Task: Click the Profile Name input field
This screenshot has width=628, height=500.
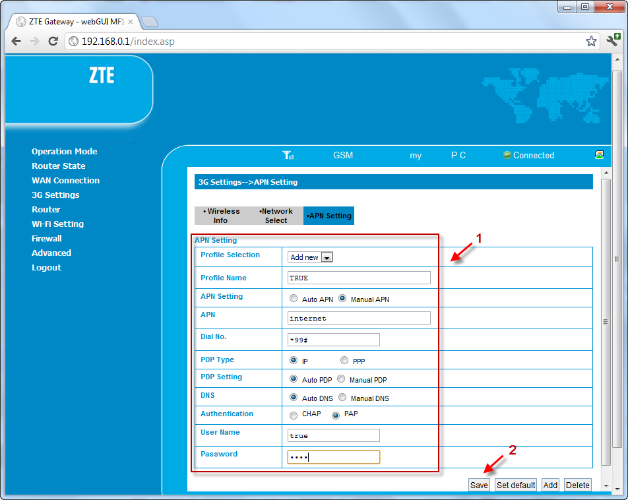Action: click(x=359, y=278)
